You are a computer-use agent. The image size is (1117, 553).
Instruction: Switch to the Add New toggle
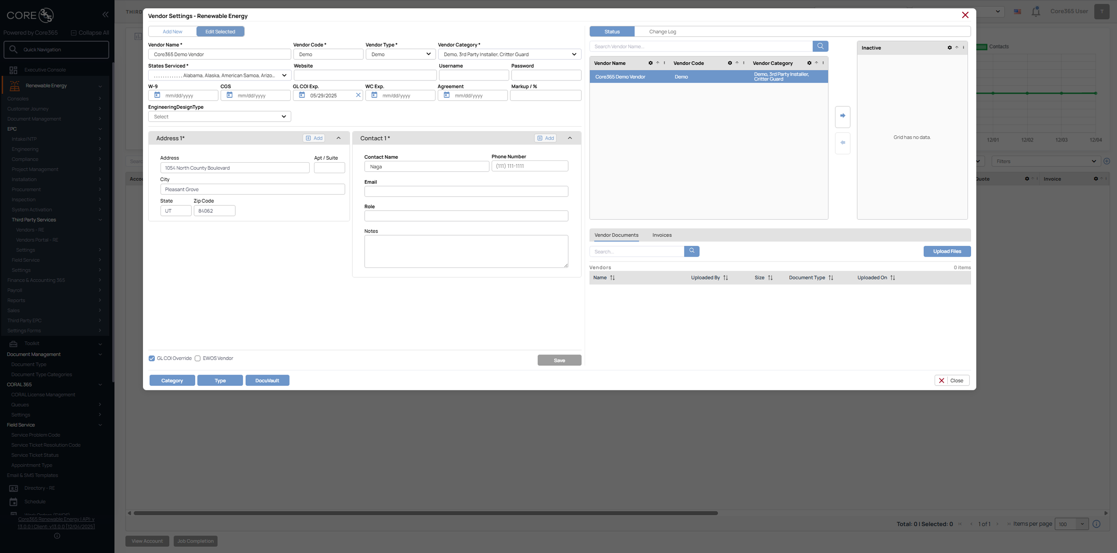click(x=172, y=31)
